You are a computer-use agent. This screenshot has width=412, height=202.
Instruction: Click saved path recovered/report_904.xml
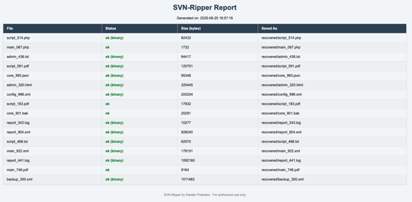click(281, 132)
